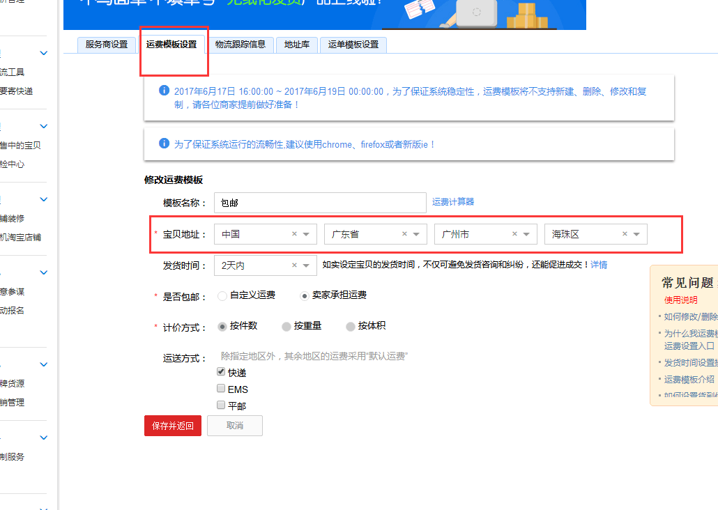Open the 广东省 province dropdown arrow
Image resolution: width=718 pixels, height=510 pixels.
[x=416, y=235]
